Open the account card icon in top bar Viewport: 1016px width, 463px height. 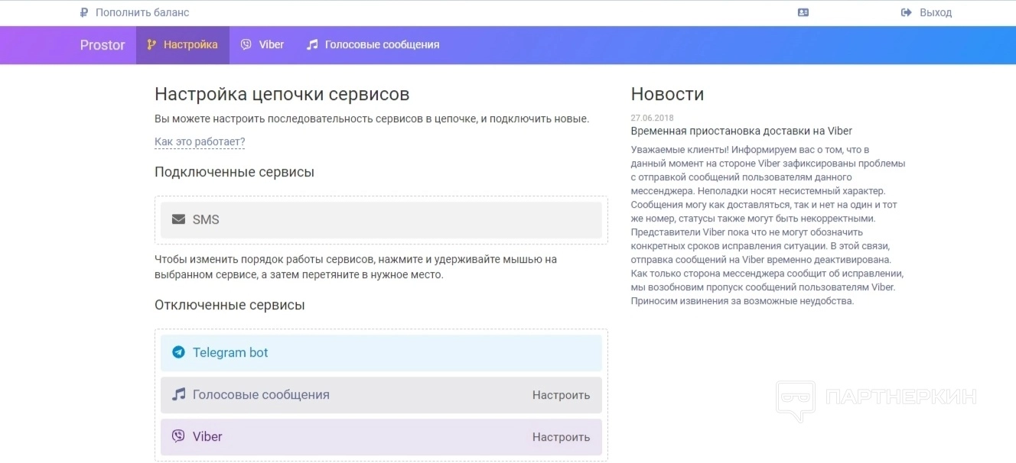pos(803,12)
